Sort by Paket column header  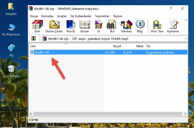[x=133, y=46]
